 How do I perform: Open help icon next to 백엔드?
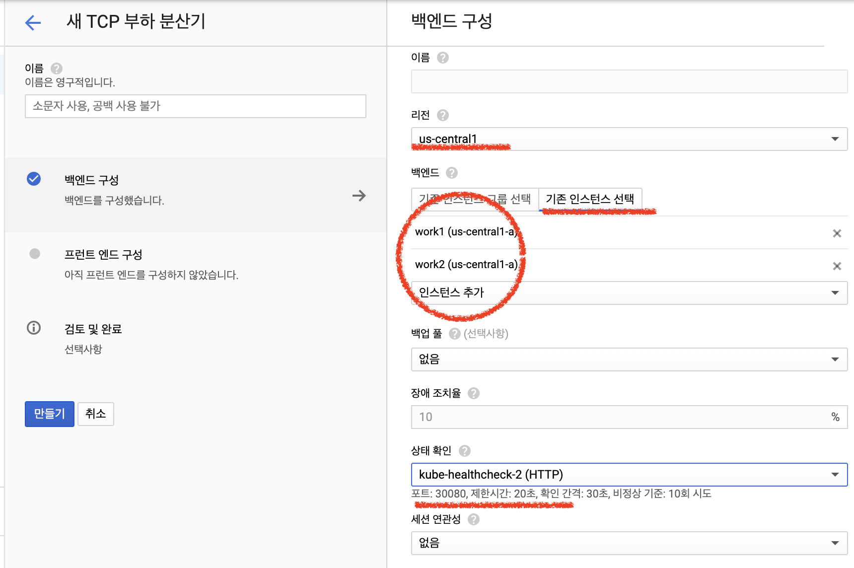tap(452, 173)
